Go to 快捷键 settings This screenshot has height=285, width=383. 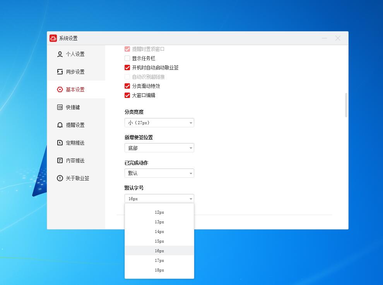pos(76,107)
